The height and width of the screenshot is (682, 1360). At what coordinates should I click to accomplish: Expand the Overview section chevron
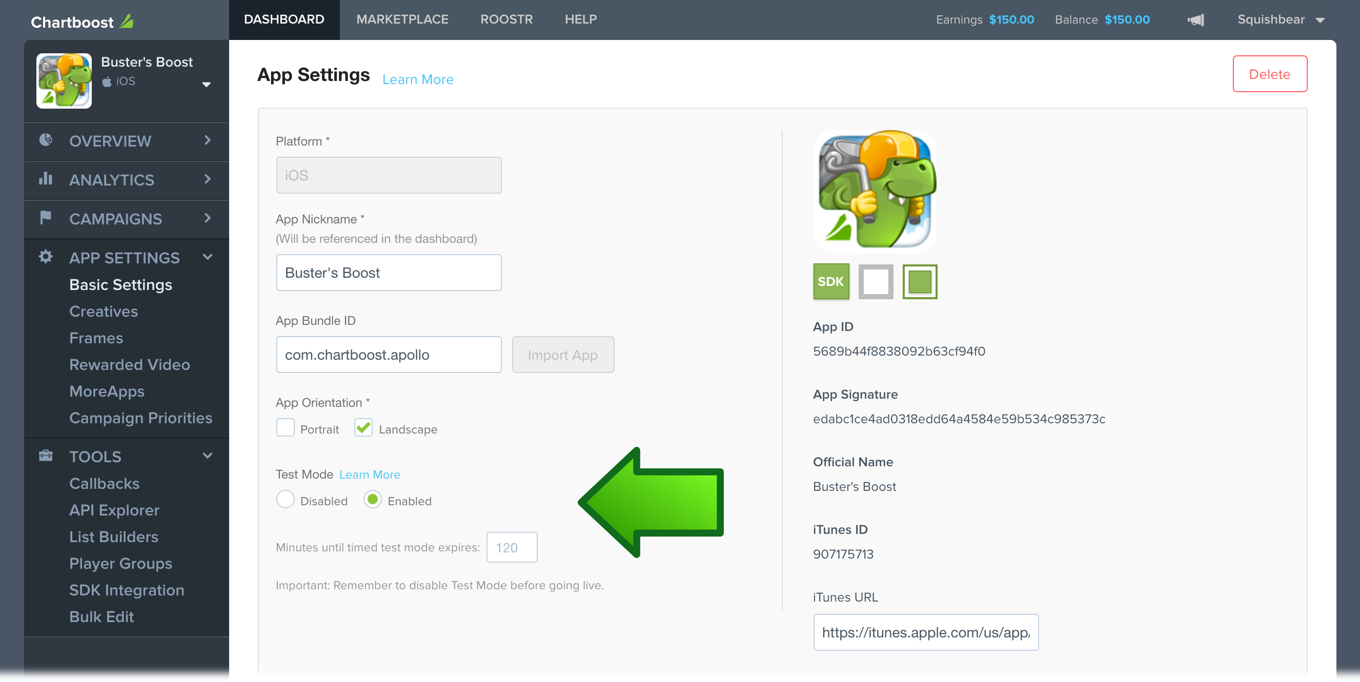pos(208,140)
